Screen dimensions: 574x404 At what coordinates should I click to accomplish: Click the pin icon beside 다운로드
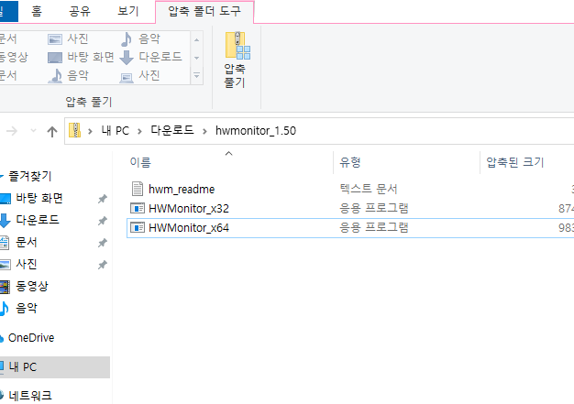click(x=103, y=221)
